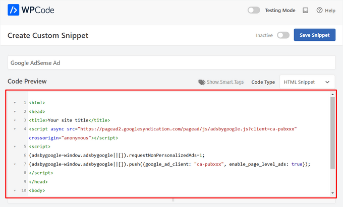343x207 pixels.
Task: Click the scrollbar down arrow in code editor
Action: (332, 193)
